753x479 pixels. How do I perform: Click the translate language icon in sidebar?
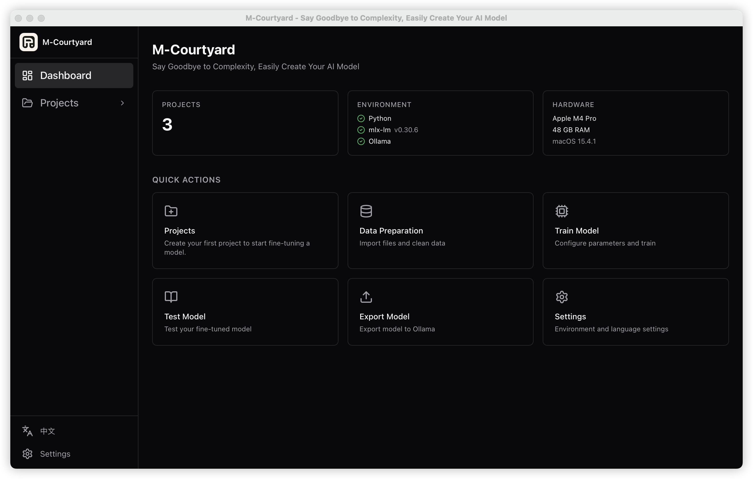coord(27,431)
